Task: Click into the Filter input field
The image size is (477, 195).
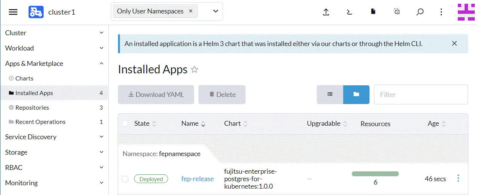Action: 421,95
